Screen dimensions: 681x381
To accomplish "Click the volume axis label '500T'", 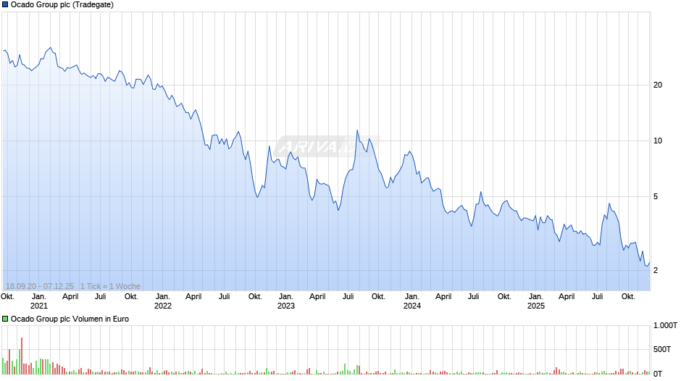I will click(x=662, y=349).
